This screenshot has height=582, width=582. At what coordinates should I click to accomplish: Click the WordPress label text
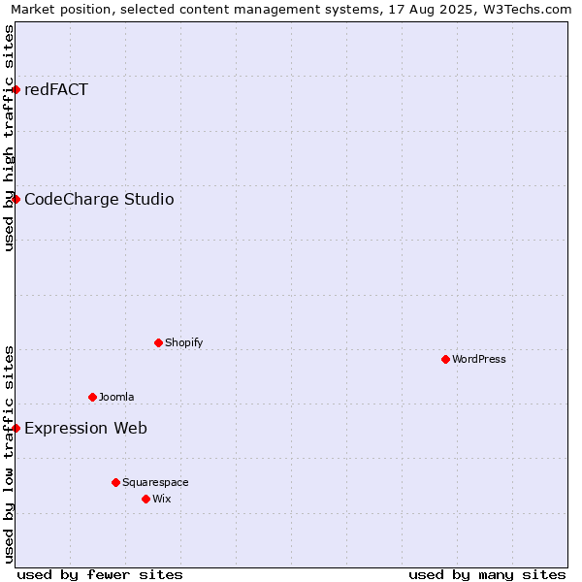479,359
